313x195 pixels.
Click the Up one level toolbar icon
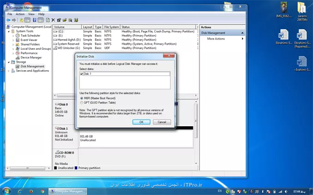21,20
